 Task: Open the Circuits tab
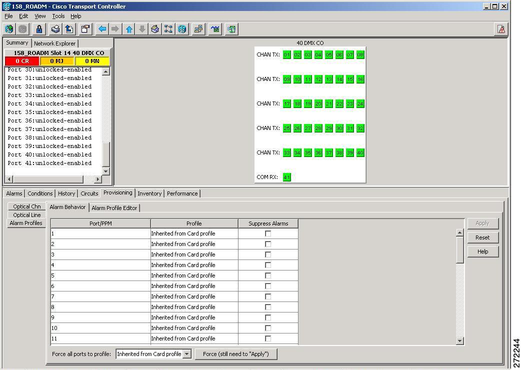(89, 193)
